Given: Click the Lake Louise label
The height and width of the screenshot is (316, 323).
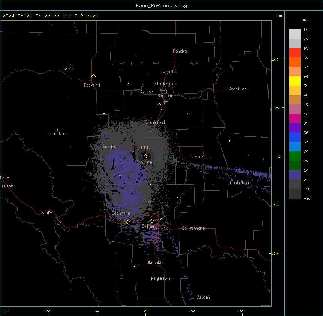Looking at the screenshot, I should coord(7,182).
